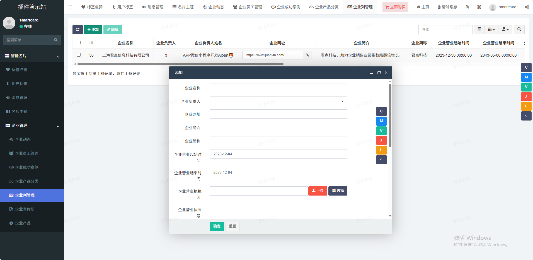Open the settings gears icon at top right
The image size is (533, 260).
pyautogui.click(x=527, y=7)
